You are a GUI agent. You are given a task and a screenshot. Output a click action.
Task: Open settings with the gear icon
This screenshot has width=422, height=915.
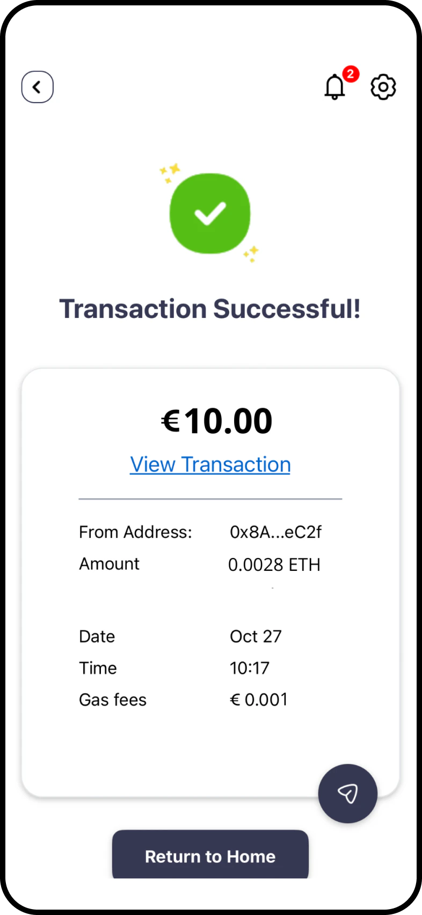tap(383, 87)
